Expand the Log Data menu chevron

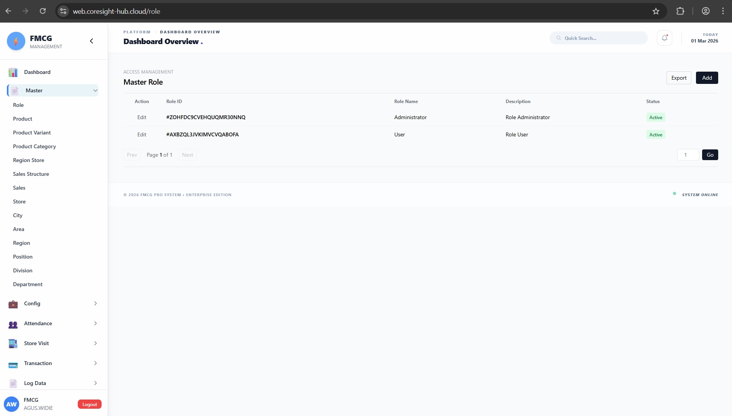(x=95, y=383)
